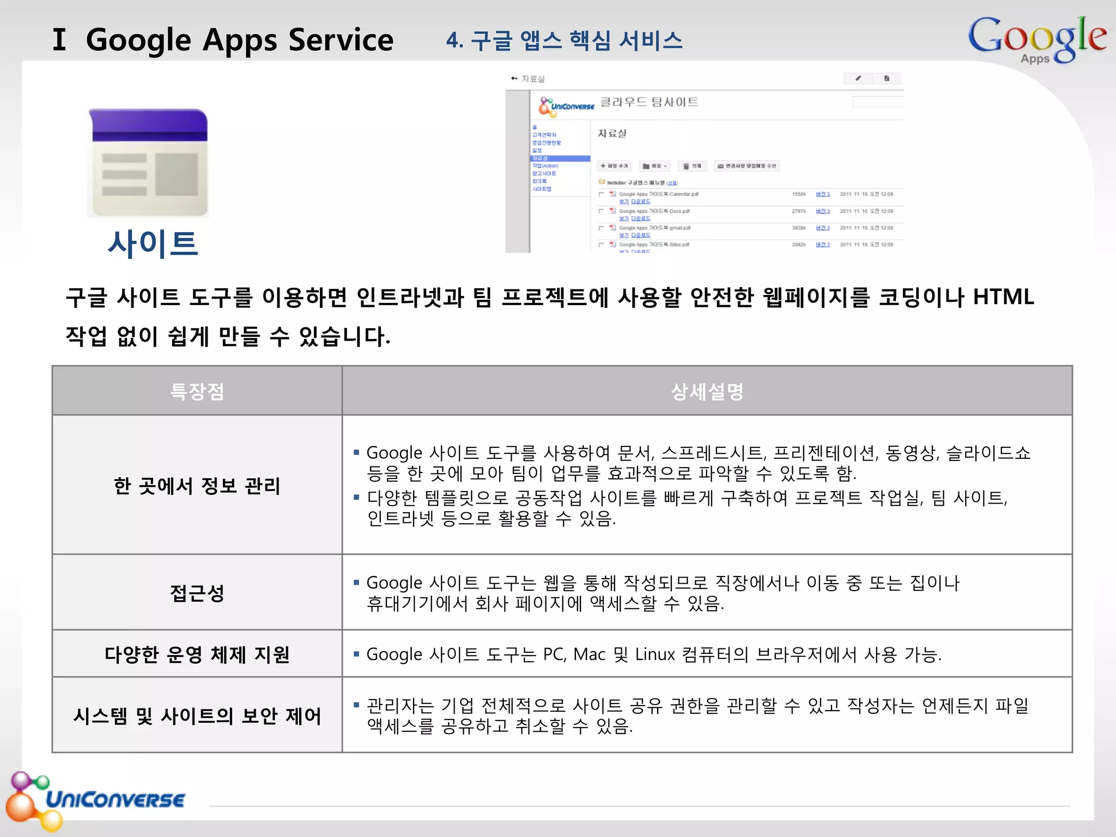Open 홈 in the site sidebar
This screenshot has height=837, width=1116.
(535, 128)
